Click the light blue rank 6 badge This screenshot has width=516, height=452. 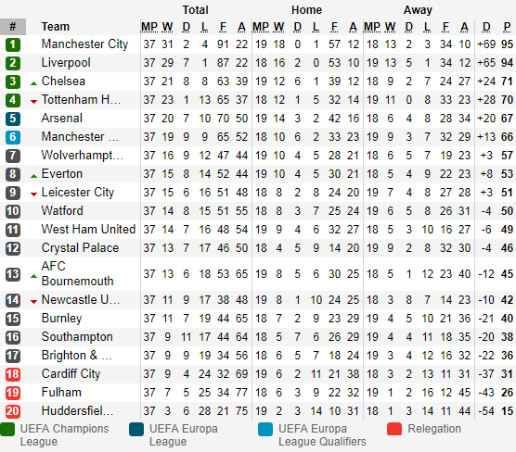tap(13, 137)
